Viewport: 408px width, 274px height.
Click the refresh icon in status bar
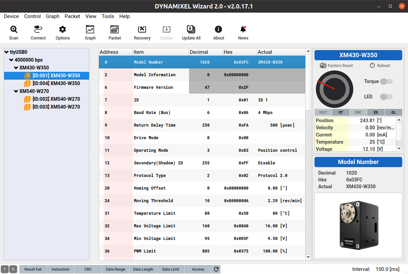point(216,269)
